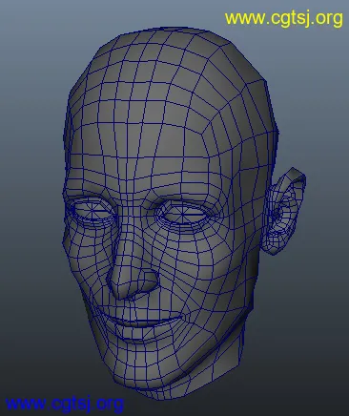Click the yellow www.cgtsj.org watermark link

pyautogui.click(x=284, y=18)
